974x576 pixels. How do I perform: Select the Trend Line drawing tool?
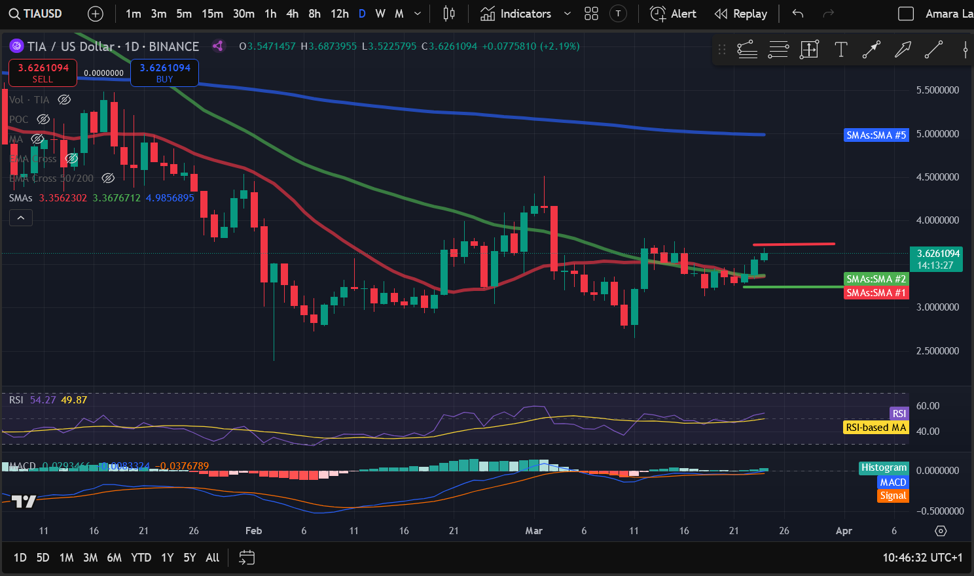pyautogui.click(x=933, y=50)
